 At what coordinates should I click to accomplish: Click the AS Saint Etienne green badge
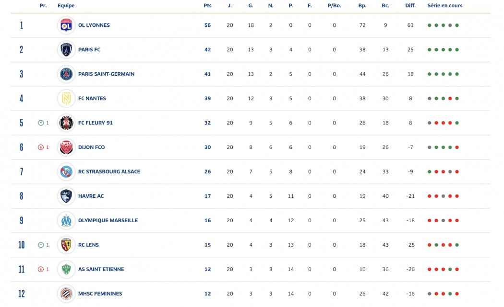(x=66, y=270)
